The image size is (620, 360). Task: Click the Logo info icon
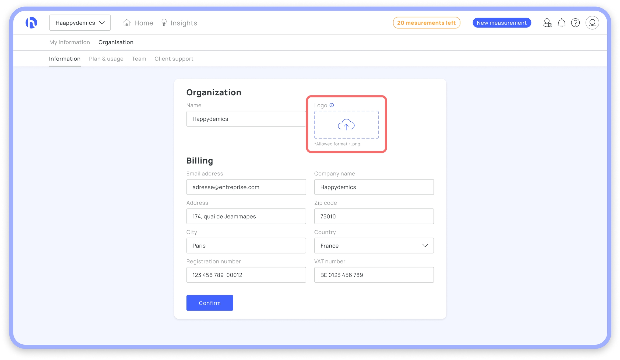332,105
